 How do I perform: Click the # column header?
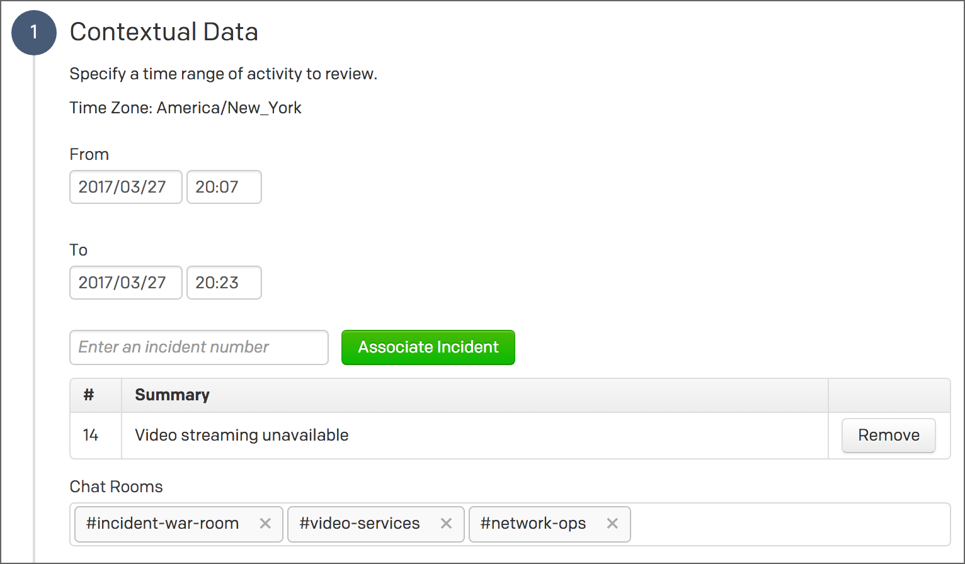point(89,395)
